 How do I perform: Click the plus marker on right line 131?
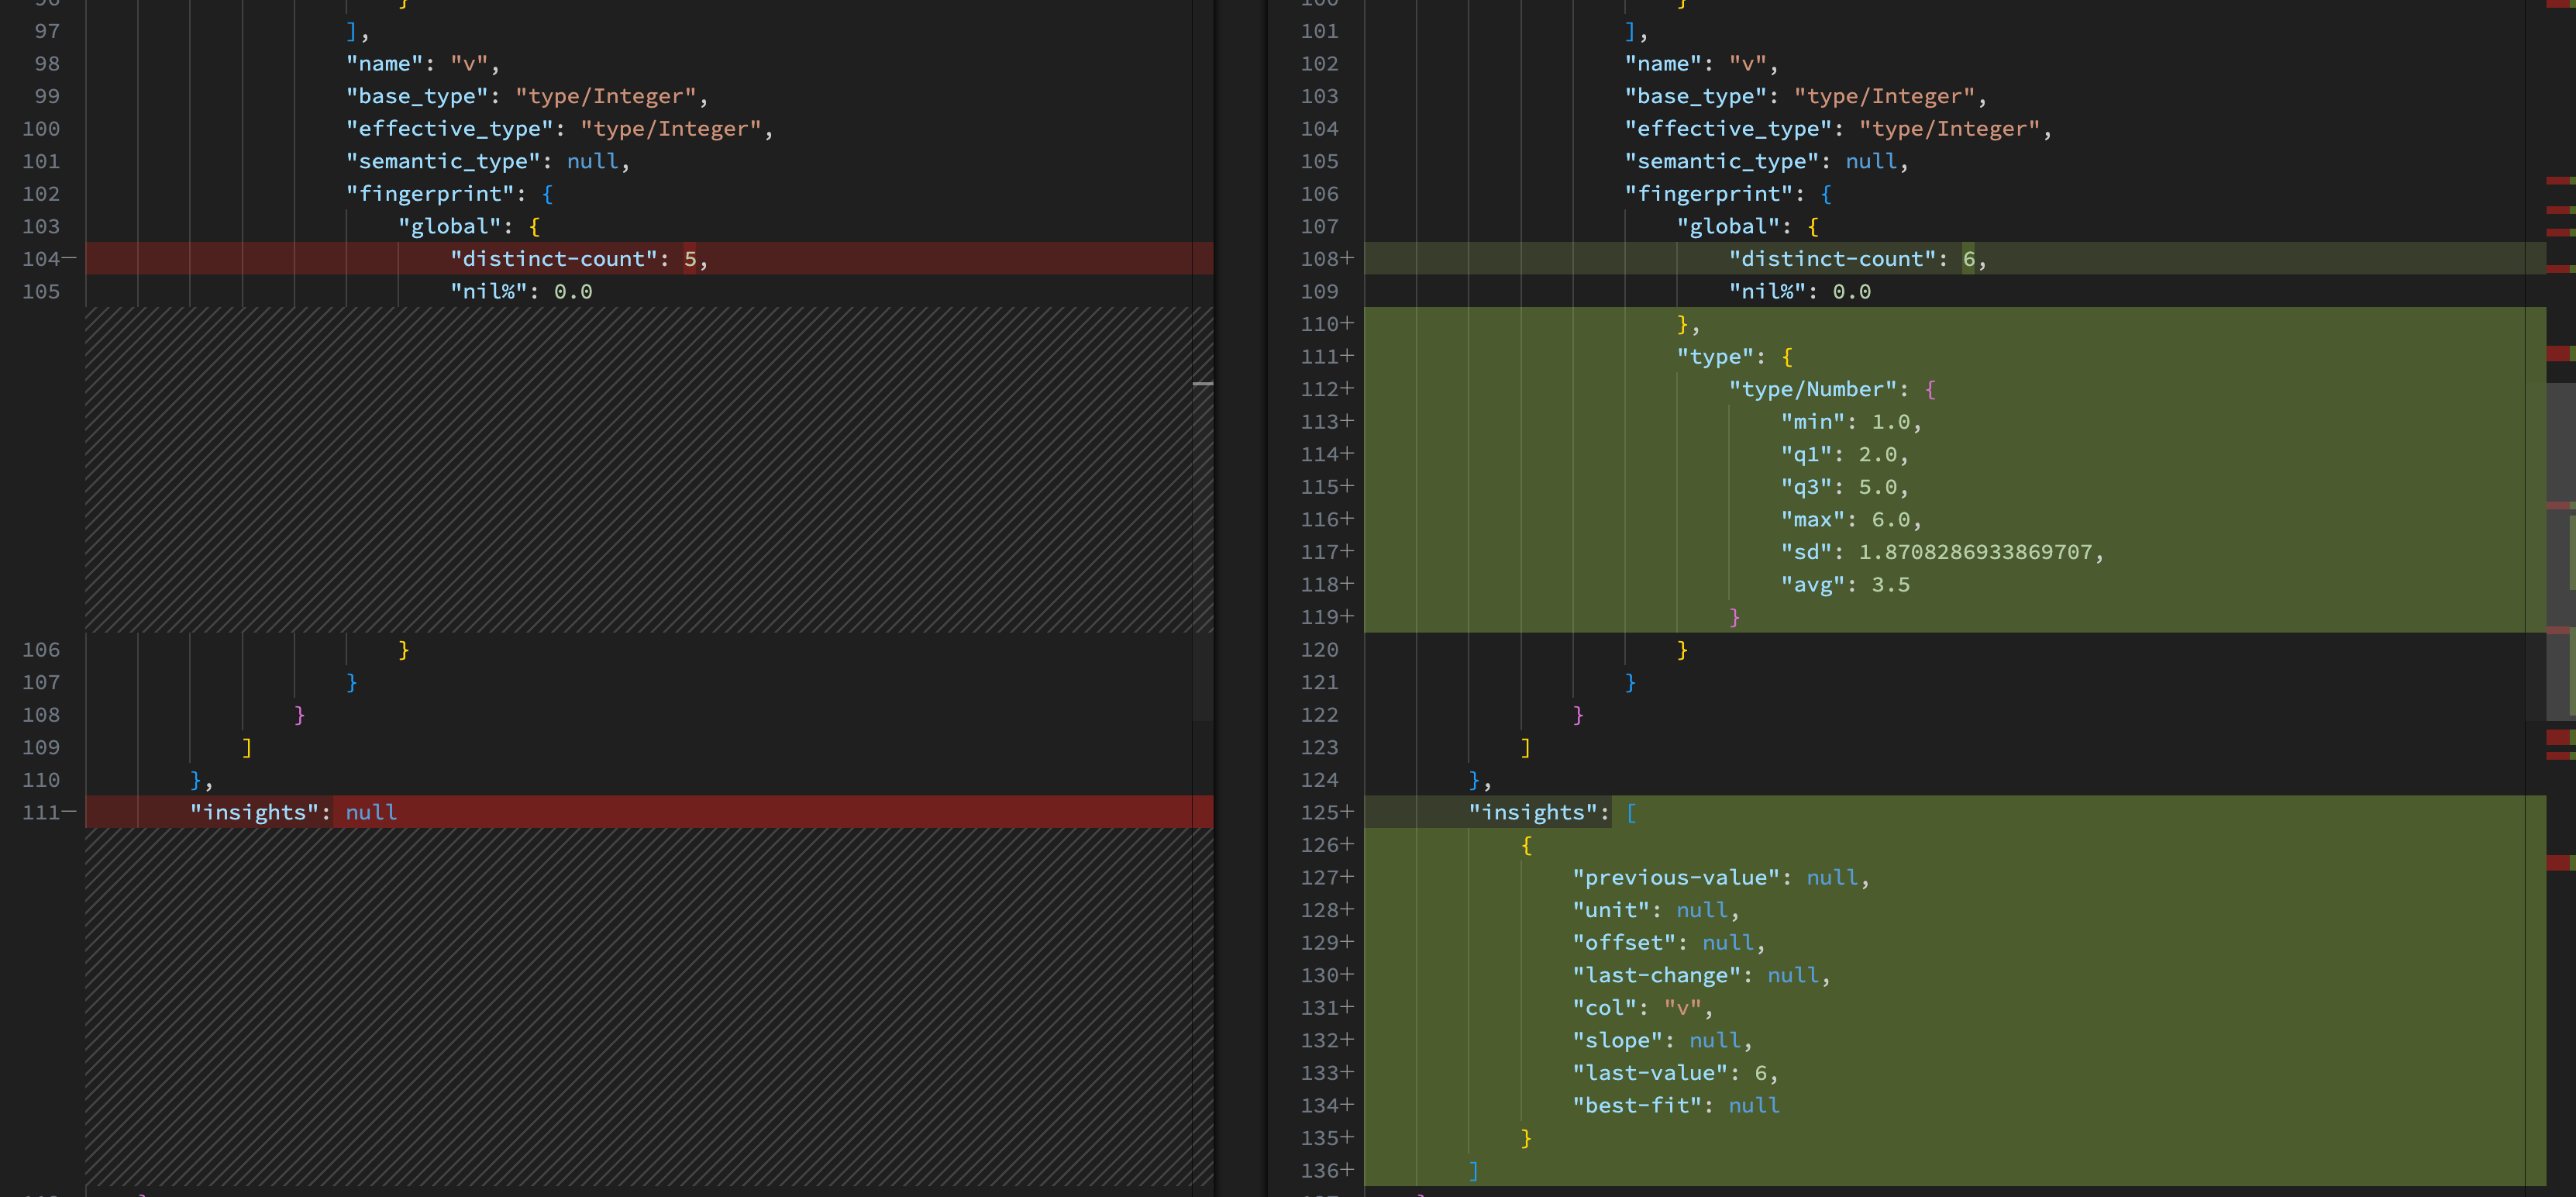coord(1347,1007)
